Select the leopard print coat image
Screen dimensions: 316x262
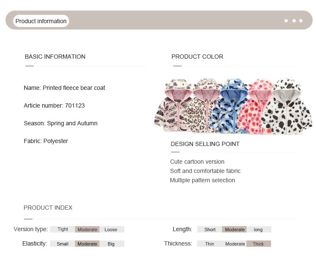click(x=203, y=106)
